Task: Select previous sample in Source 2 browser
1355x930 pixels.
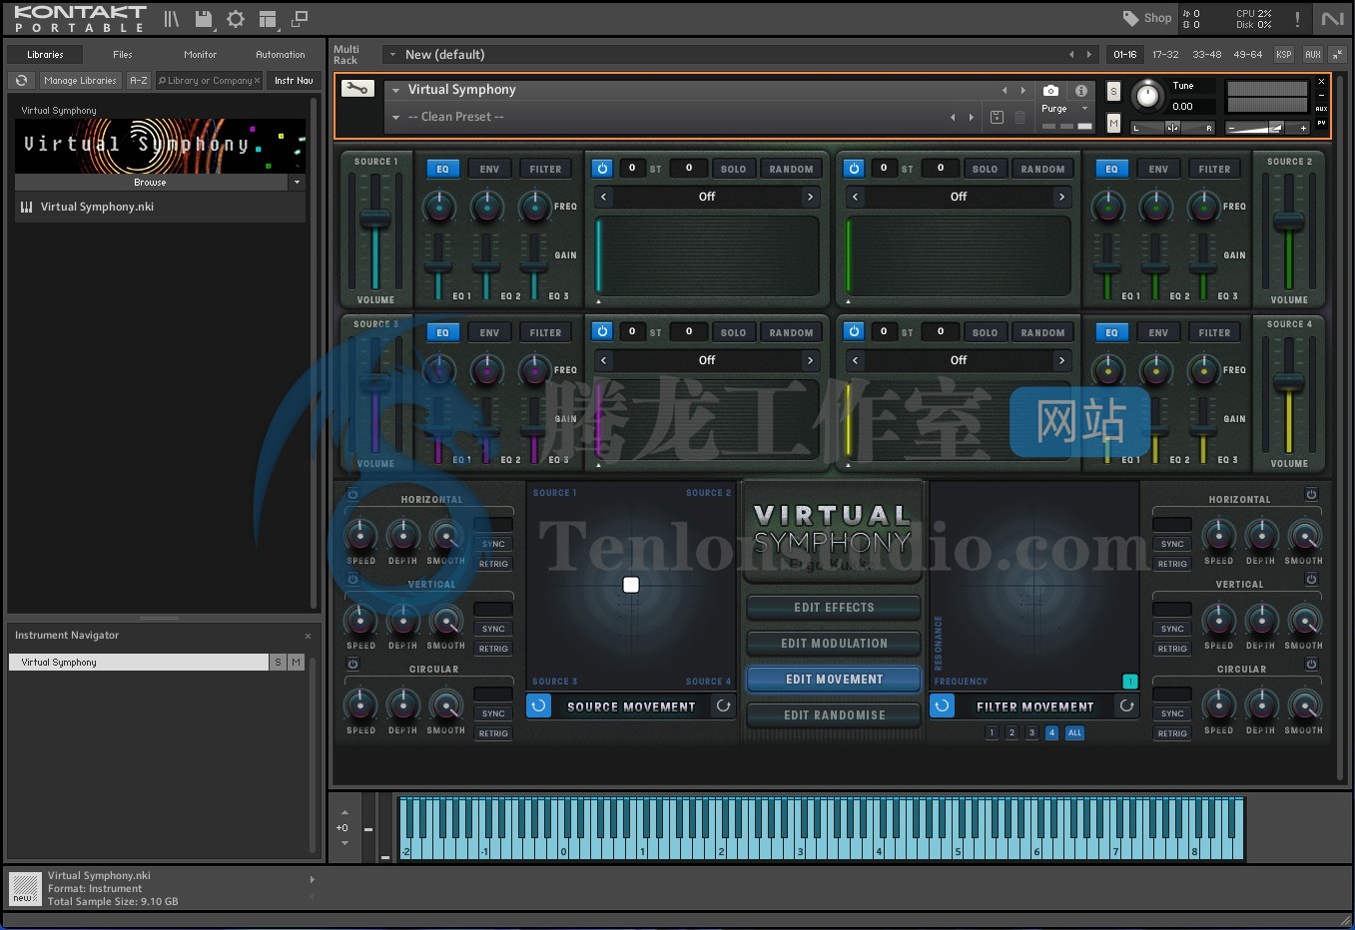Action: pos(855,197)
